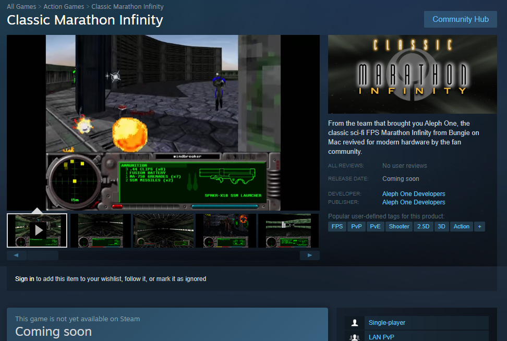Click the 'No user reviews' text
507x341 pixels.
pos(404,165)
